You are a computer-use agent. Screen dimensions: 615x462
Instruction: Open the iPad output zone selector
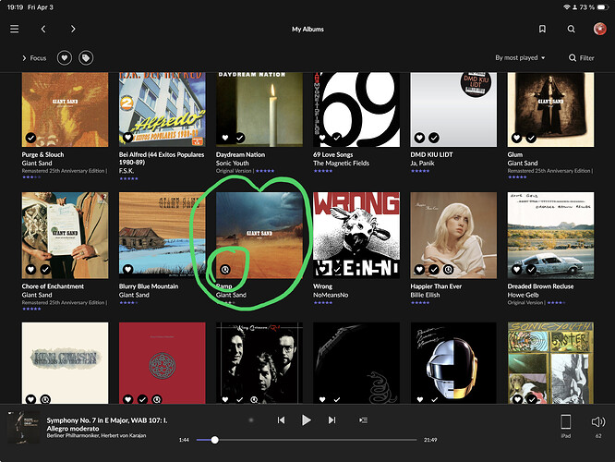click(x=565, y=425)
